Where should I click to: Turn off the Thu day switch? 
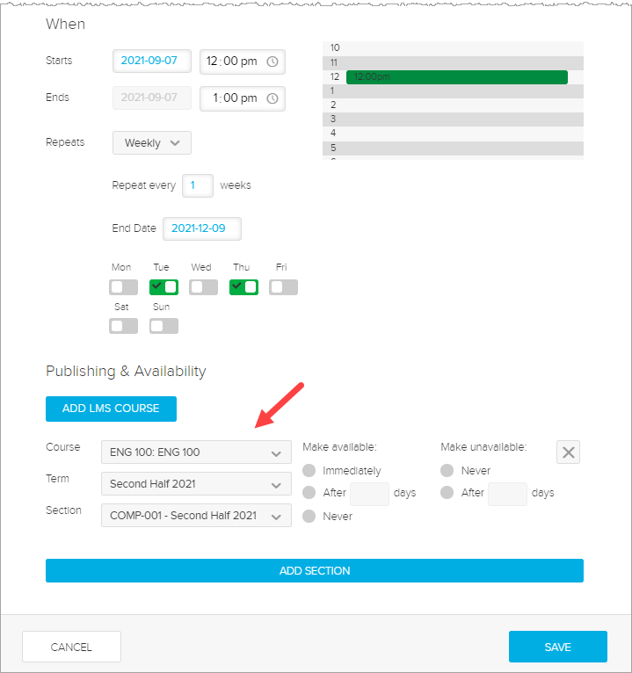pyautogui.click(x=243, y=286)
